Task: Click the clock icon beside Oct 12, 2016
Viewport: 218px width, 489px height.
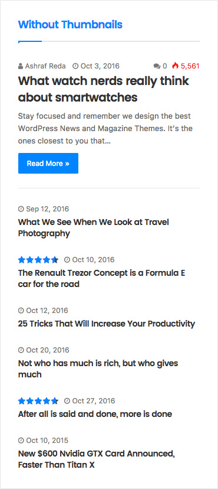Action: [21, 311]
